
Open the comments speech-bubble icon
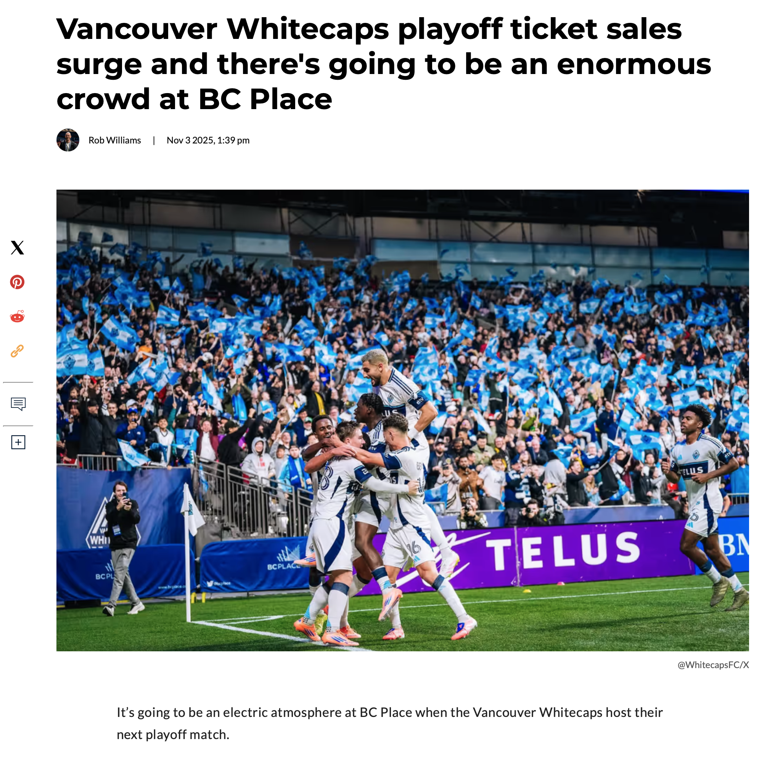coord(18,404)
